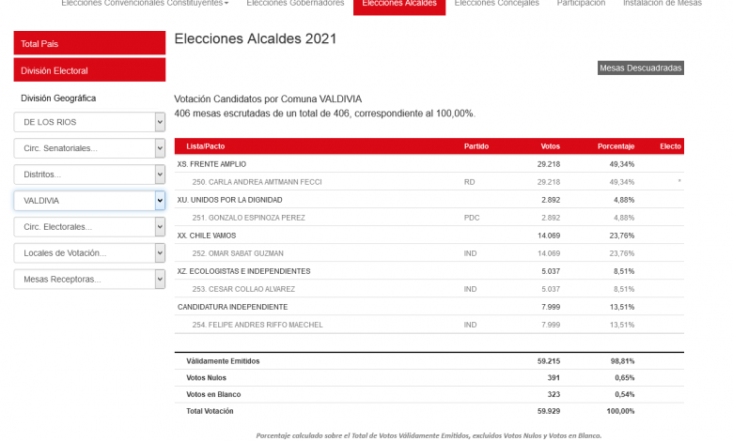Go to the Elecciones Concejales tab
Screen dimensions: 733x441
coord(496,4)
